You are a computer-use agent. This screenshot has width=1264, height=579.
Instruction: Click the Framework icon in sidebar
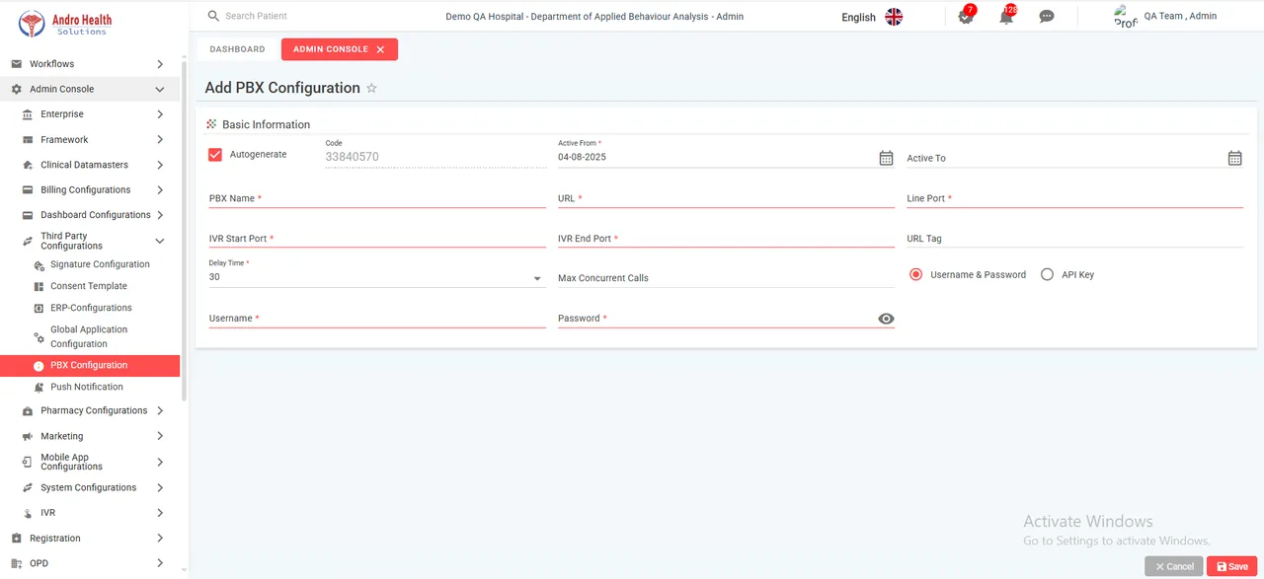click(x=27, y=140)
